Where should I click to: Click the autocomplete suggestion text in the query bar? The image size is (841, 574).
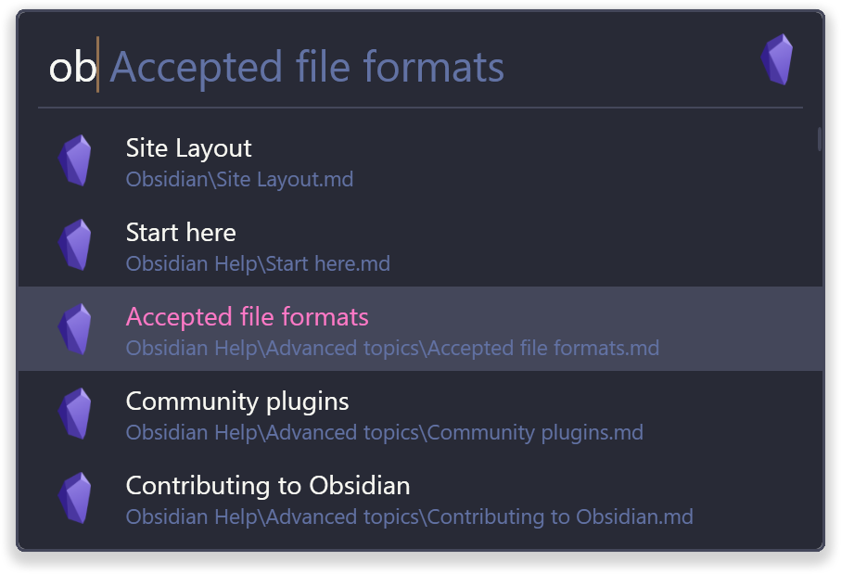tap(307, 68)
